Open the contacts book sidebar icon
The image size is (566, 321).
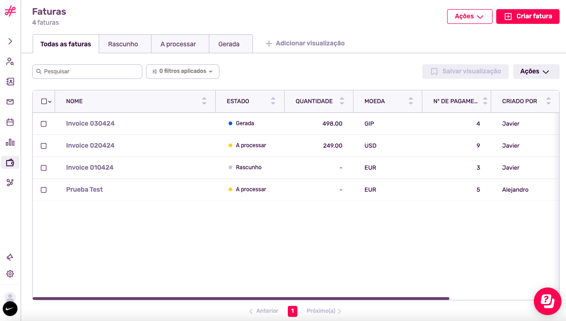(x=10, y=82)
